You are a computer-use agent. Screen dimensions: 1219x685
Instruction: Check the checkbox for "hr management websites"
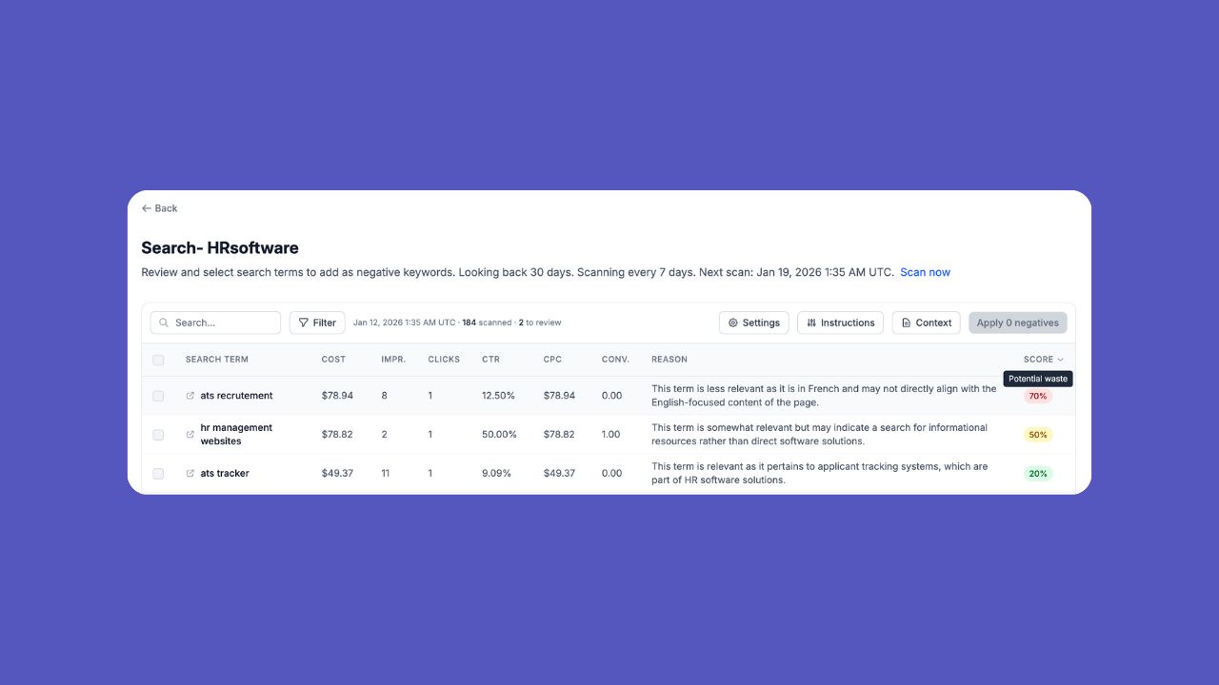(158, 434)
